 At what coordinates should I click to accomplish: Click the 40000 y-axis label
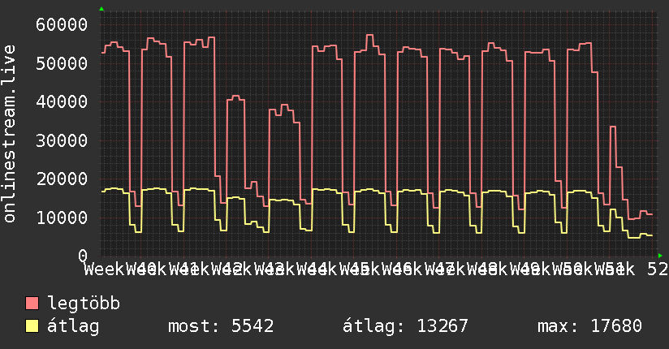tap(62, 102)
